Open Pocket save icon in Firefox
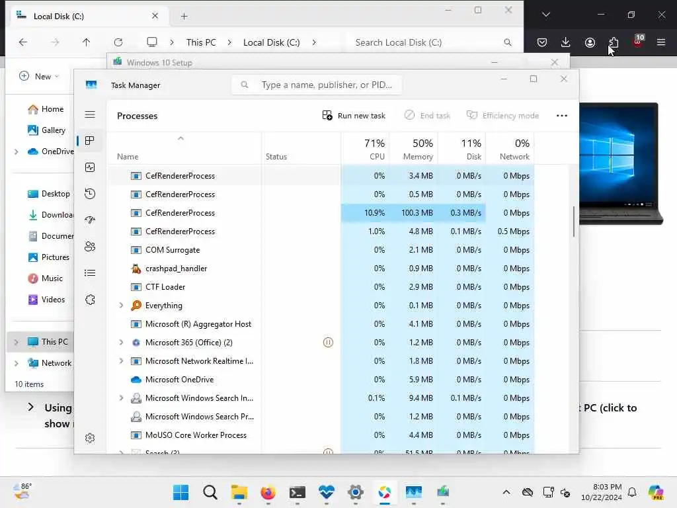The image size is (677, 508). [x=542, y=42]
